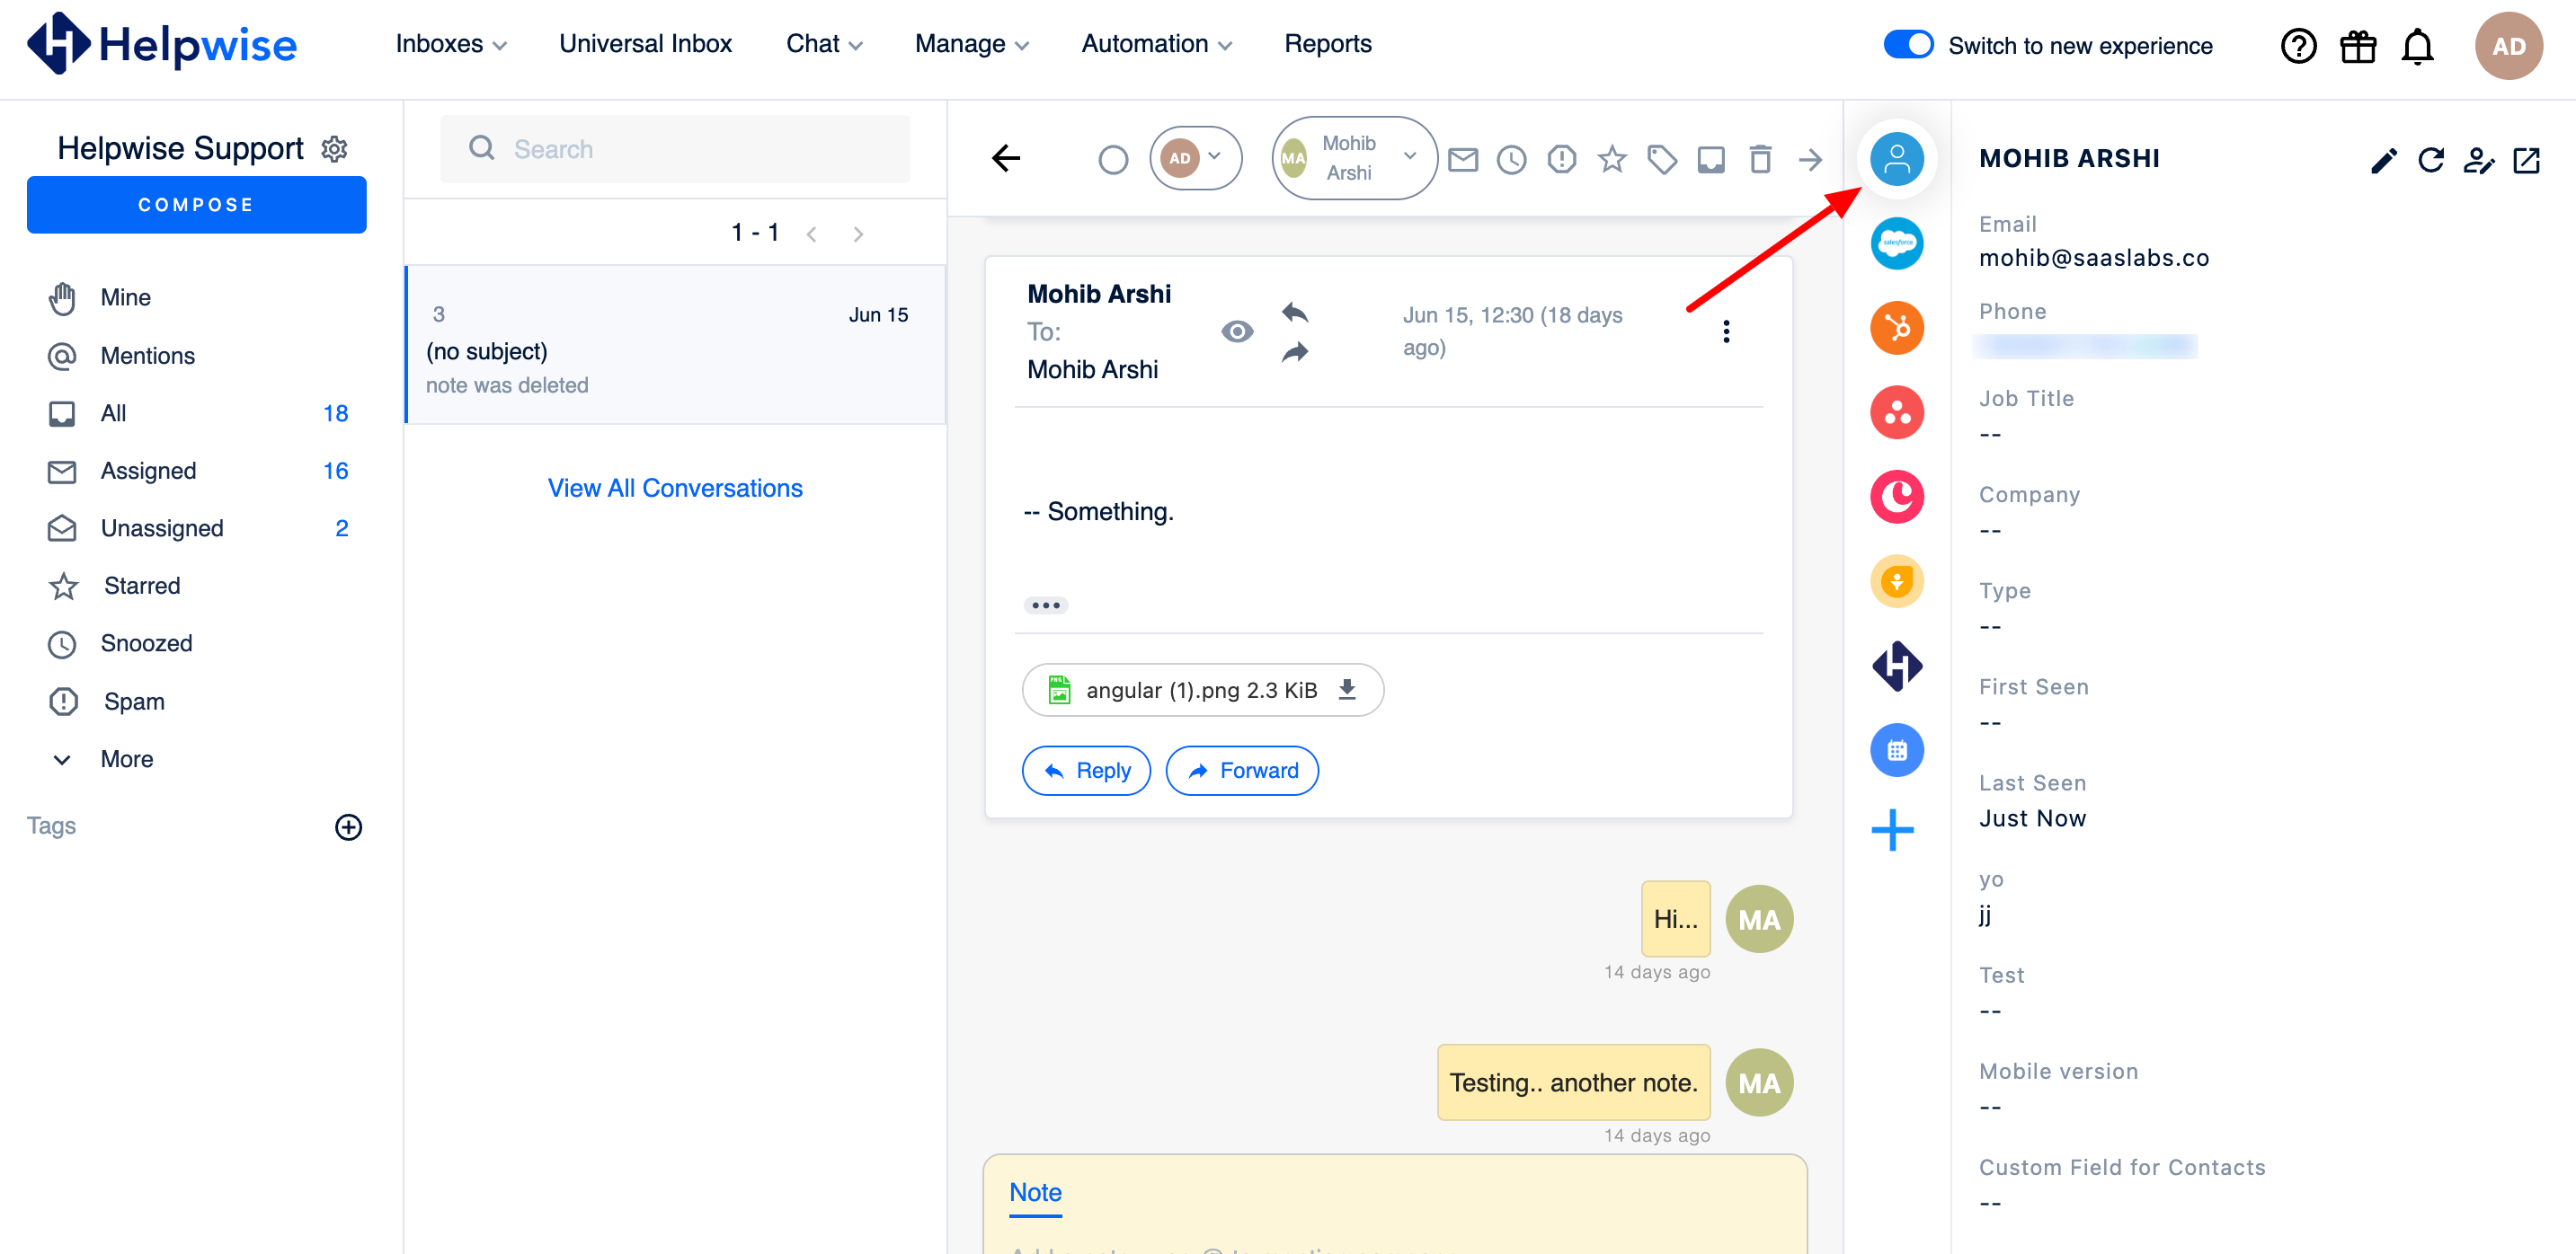
Task: Click the Helpwise logo
Action: (x=162, y=45)
